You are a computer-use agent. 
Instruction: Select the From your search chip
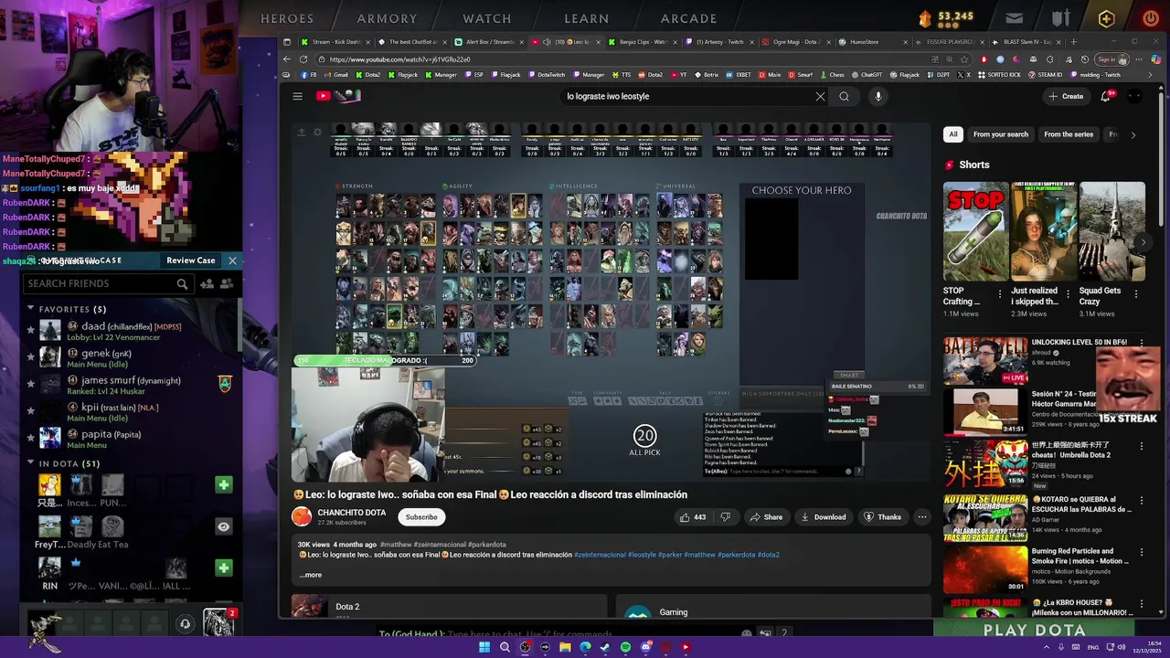pyautogui.click(x=1001, y=134)
